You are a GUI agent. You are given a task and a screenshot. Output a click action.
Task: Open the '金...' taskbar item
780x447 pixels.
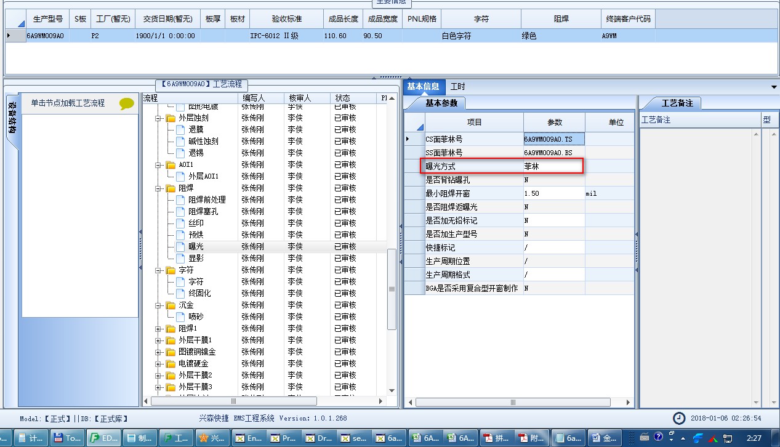point(605,438)
